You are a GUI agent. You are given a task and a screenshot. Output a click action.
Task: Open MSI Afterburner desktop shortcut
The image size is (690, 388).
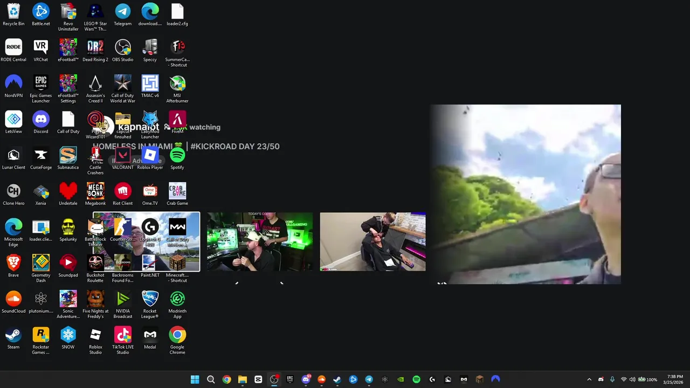click(177, 89)
